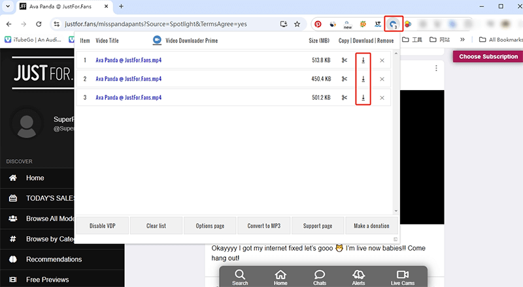Click Choose Subscription button
The image size is (523, 287).
(x=488, y=57)
